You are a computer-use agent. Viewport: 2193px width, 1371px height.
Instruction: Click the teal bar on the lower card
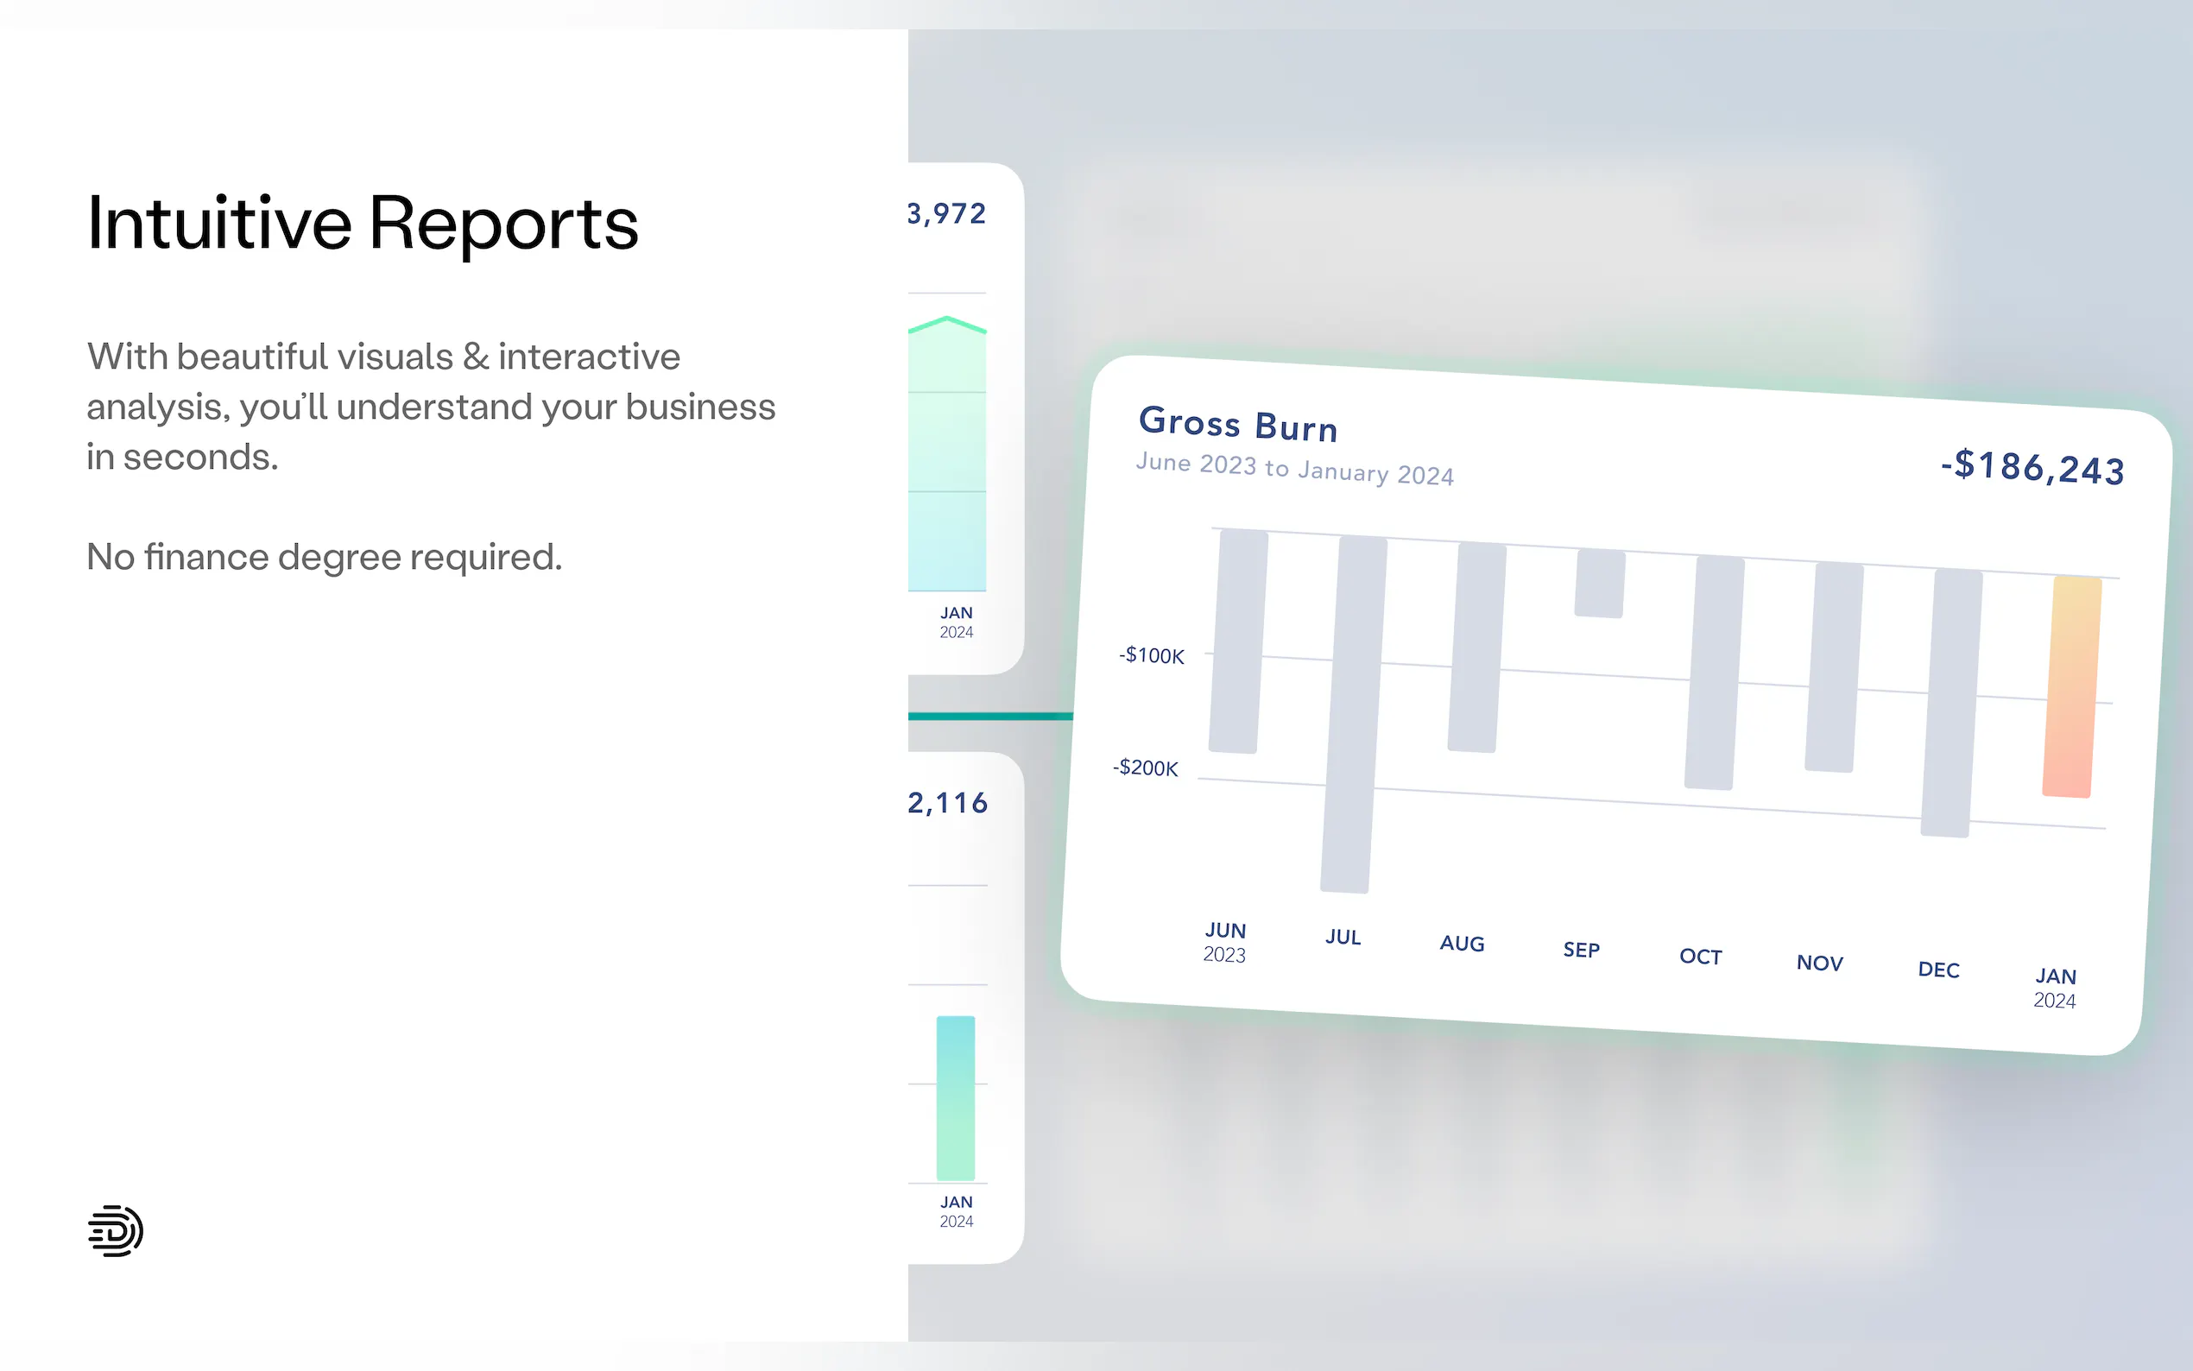[956, 1098]
